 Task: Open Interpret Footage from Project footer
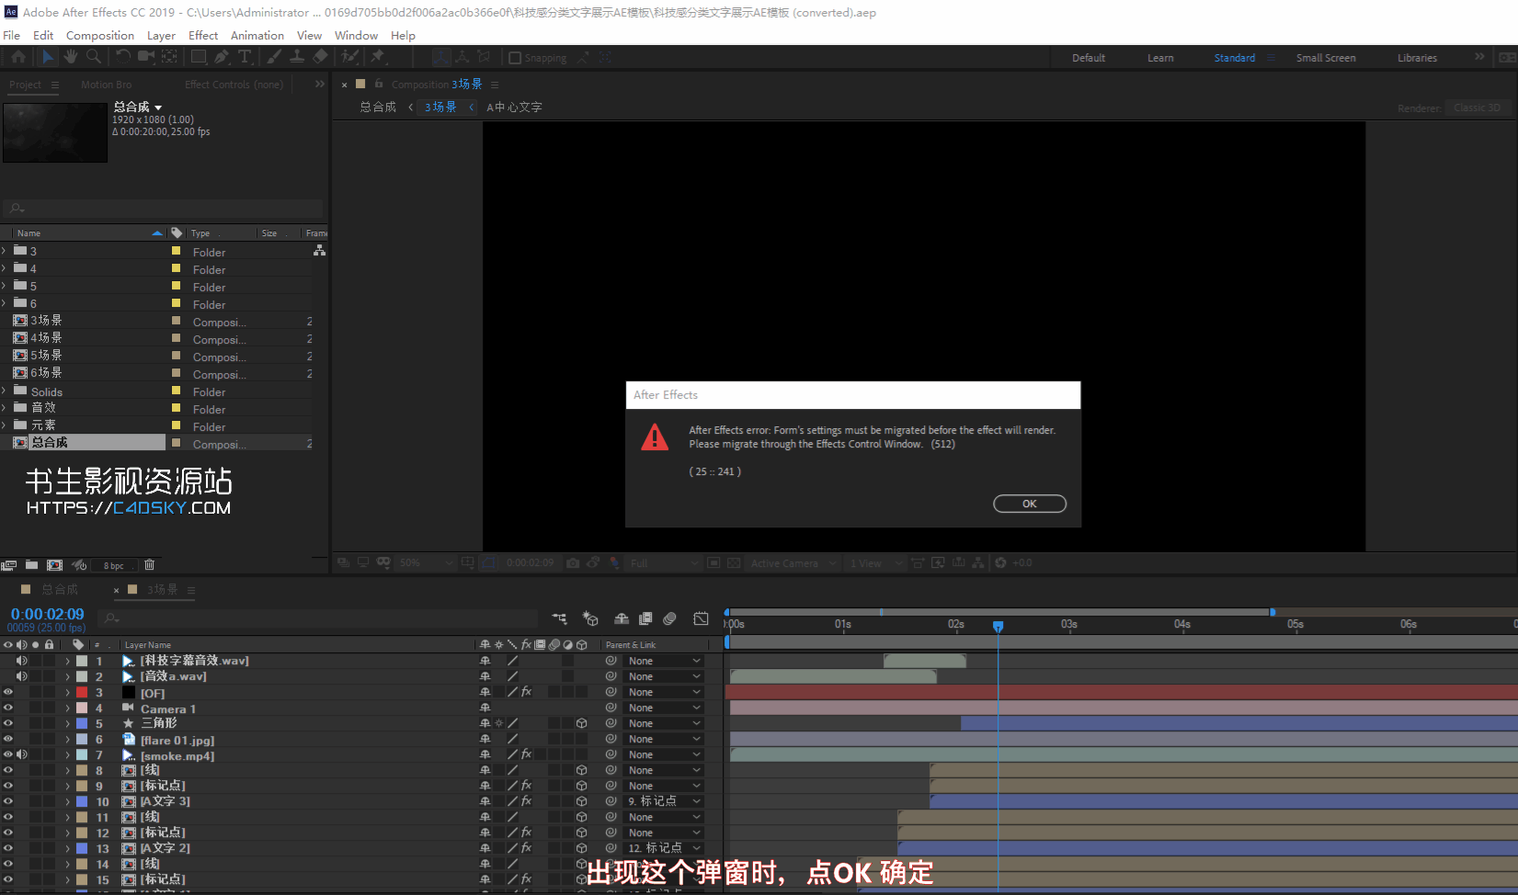coord(9,565)
